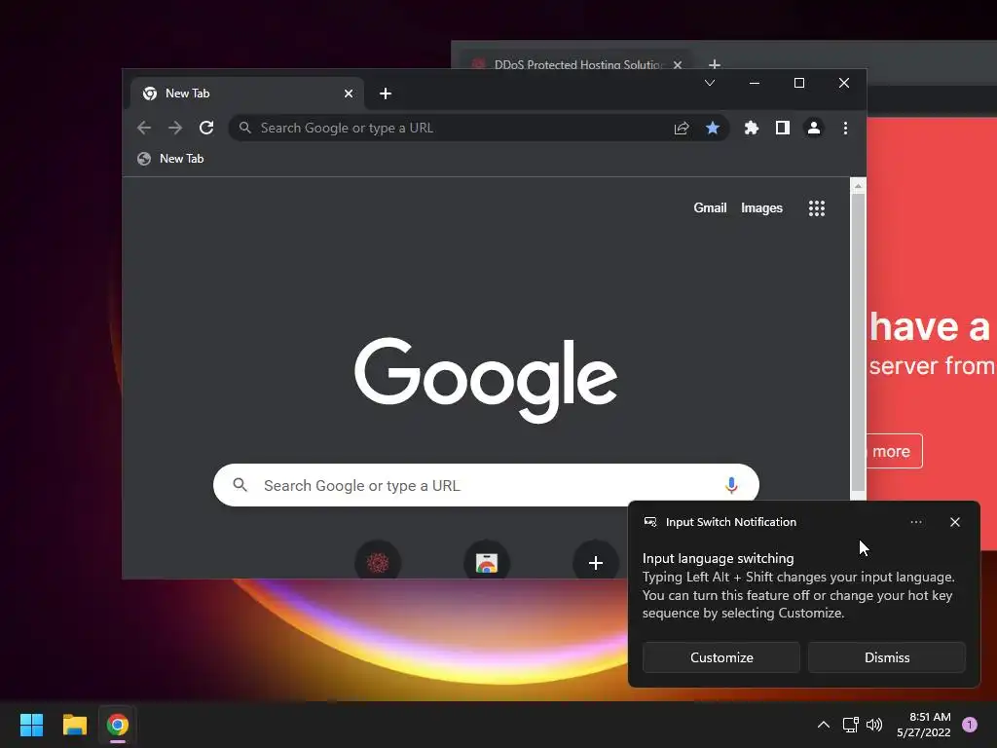
Task: Open the profile avatar menu
Action: 813,128
